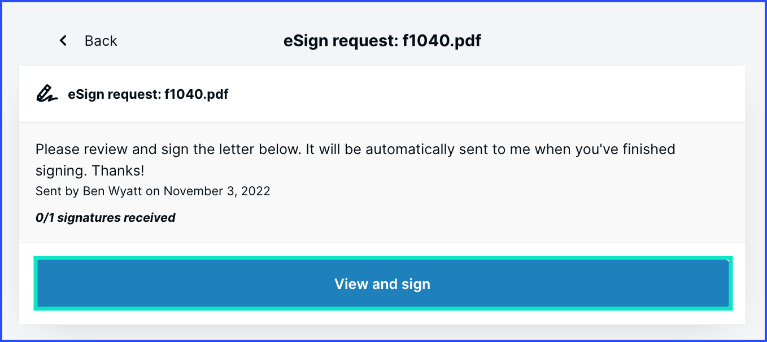Click the eSign pen signature icon
This screenshot has width=767, height=342.
(47, 94)
